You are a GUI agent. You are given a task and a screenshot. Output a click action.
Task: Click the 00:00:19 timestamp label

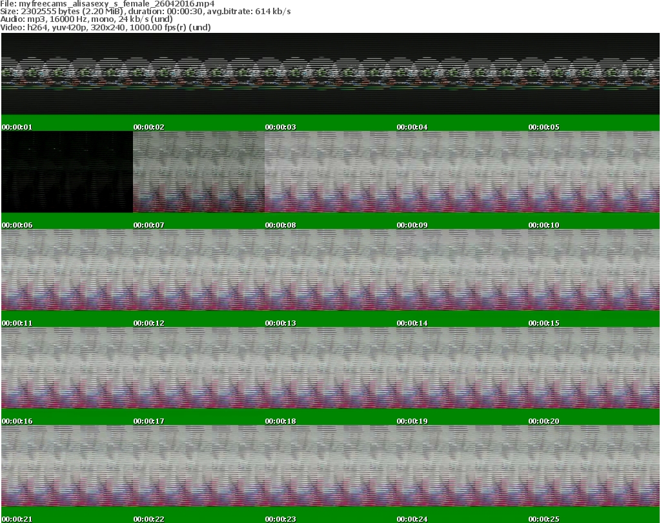pyautogui.click(x=412, y=421)
